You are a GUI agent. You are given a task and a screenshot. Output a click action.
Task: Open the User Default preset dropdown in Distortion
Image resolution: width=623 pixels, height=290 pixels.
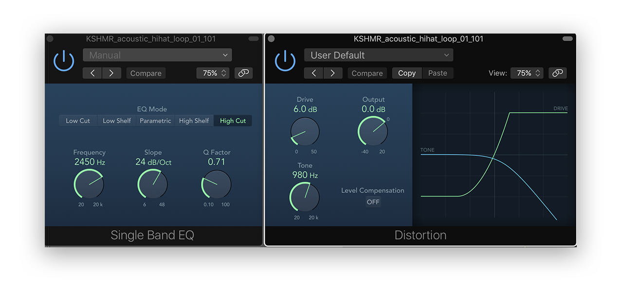point(379,55)
